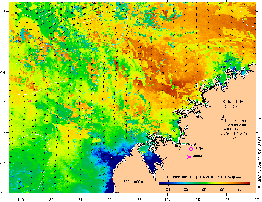Screen dimensions: 262x202
Task: Click the 0.5m/s velocity scale arrow
Action: 230,138
